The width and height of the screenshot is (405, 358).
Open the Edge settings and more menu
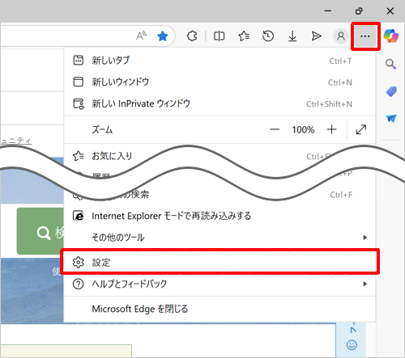coord(365,36)
